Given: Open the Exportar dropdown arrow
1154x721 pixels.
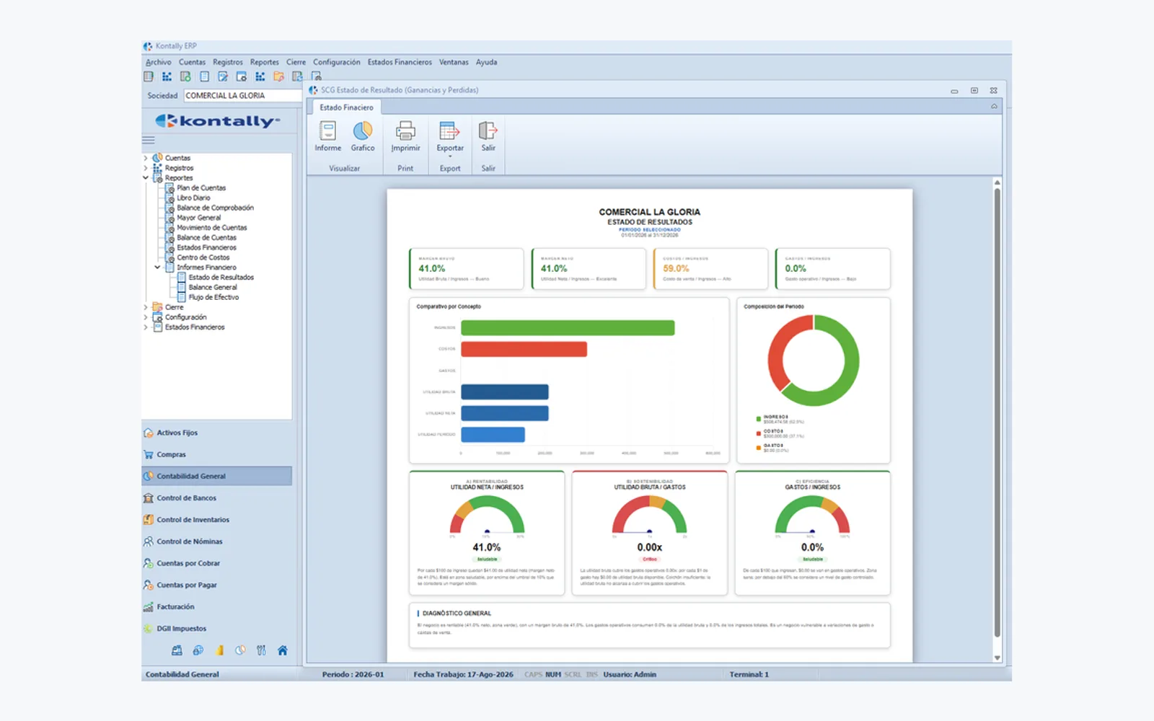Looking at the screenshot, I should click(x=450, y=156).
